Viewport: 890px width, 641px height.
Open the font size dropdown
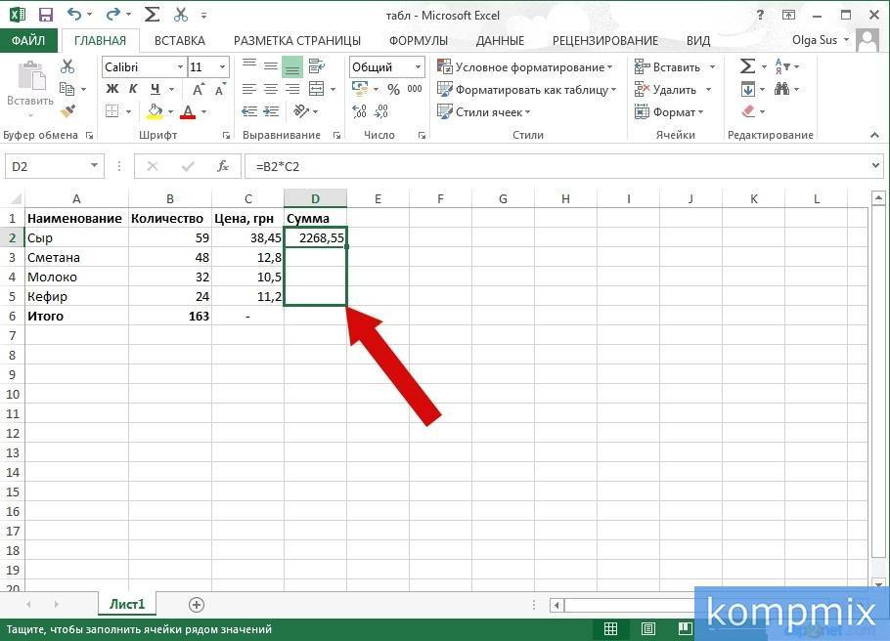click(x=220, y=67)
